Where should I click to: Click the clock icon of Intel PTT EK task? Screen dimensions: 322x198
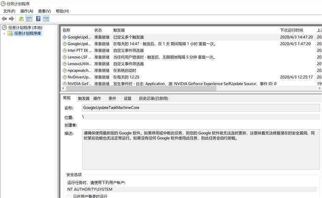click(x=64, y=50)
